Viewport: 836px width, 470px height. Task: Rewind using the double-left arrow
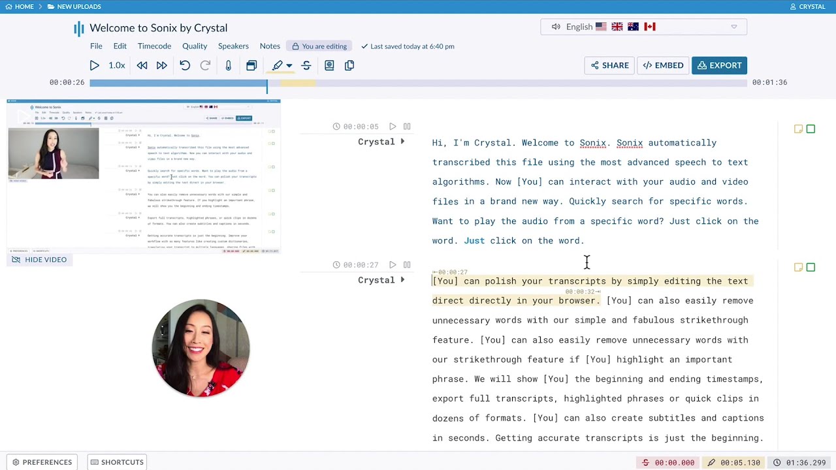[142, 65]
